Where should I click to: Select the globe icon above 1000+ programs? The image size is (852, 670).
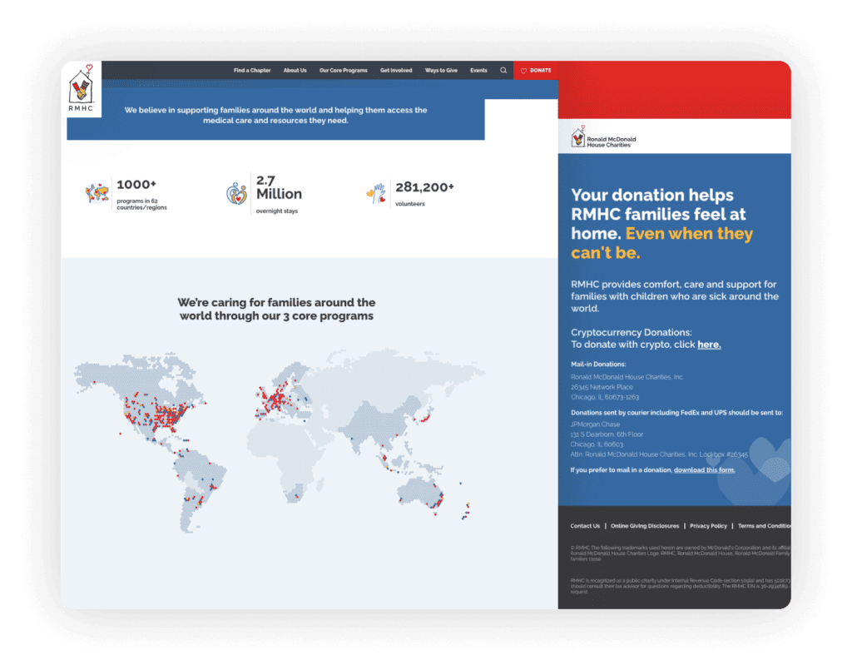pos(95,191)
